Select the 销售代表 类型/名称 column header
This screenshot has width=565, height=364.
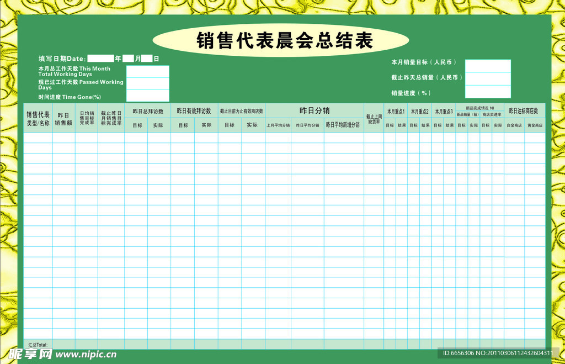coord(38,118)
